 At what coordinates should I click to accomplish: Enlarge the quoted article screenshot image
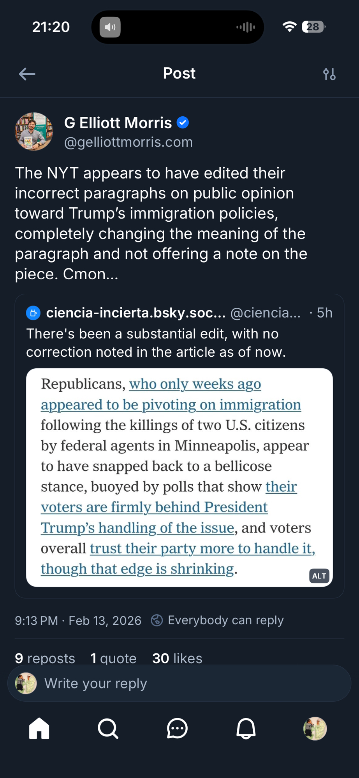pyautogui.click(x=179, y=477)
